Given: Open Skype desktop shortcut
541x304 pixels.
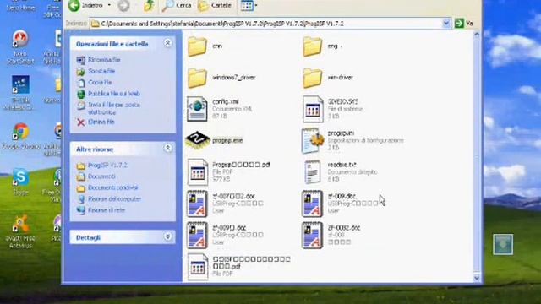Looking at the screenshot, I should (x=20, y=182).
